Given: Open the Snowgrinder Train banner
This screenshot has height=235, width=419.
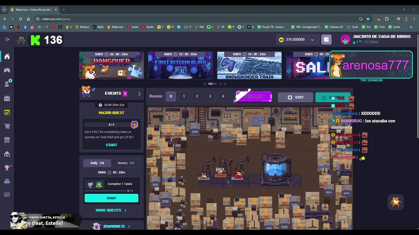Looking at the screenshot, I should (249, 65).
